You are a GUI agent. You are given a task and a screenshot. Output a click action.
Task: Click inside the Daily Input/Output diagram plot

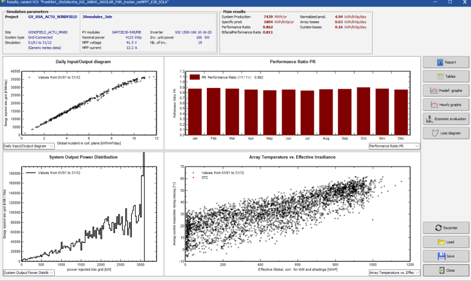[x=89, y=103]
